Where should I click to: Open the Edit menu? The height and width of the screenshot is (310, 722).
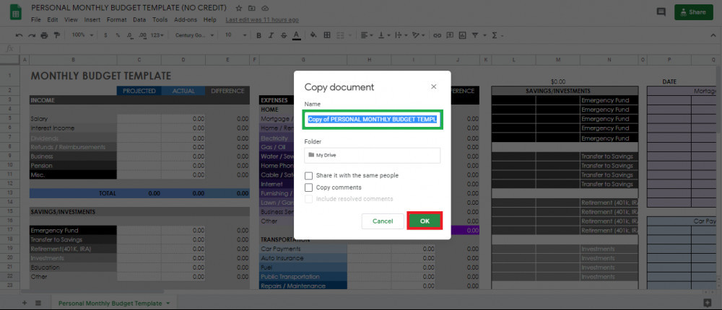coord(53,19)
